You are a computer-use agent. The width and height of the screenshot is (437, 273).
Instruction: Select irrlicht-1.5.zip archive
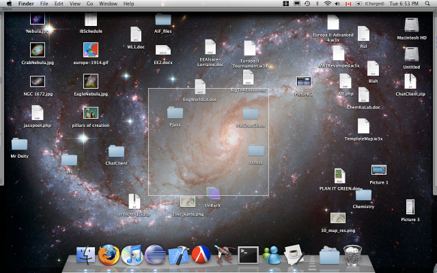(135, 201)
